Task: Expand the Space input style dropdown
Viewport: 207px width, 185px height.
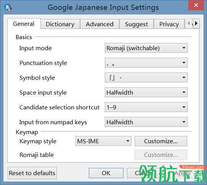Action: click(x=146, y=93)
